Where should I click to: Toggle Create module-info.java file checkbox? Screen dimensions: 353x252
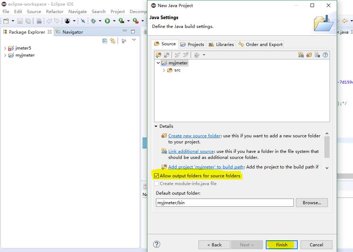point(156,183)
